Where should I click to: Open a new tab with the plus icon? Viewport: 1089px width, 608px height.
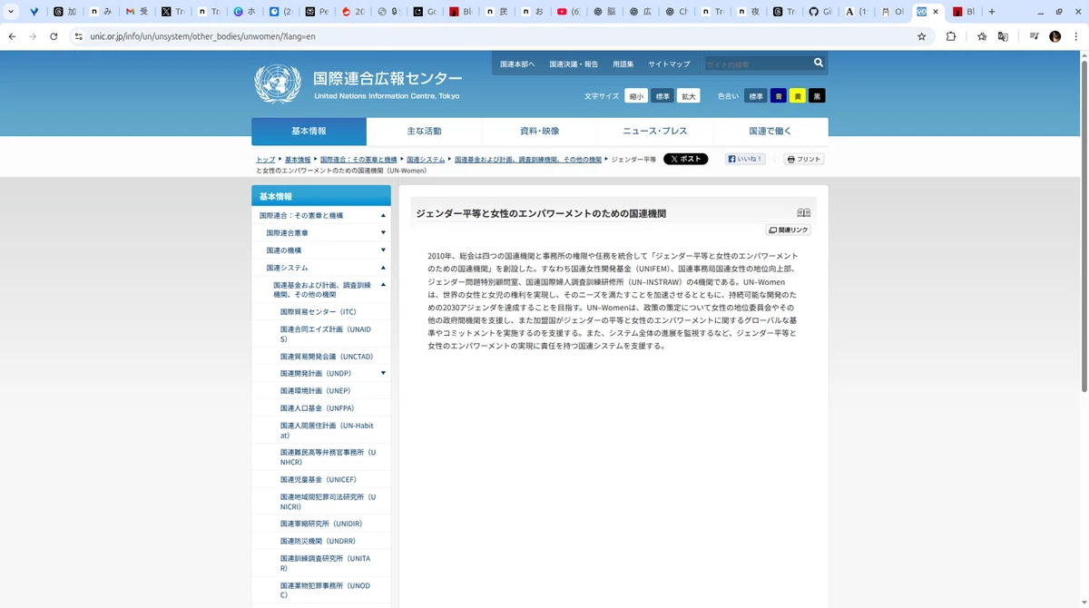[x=992, y=12]
